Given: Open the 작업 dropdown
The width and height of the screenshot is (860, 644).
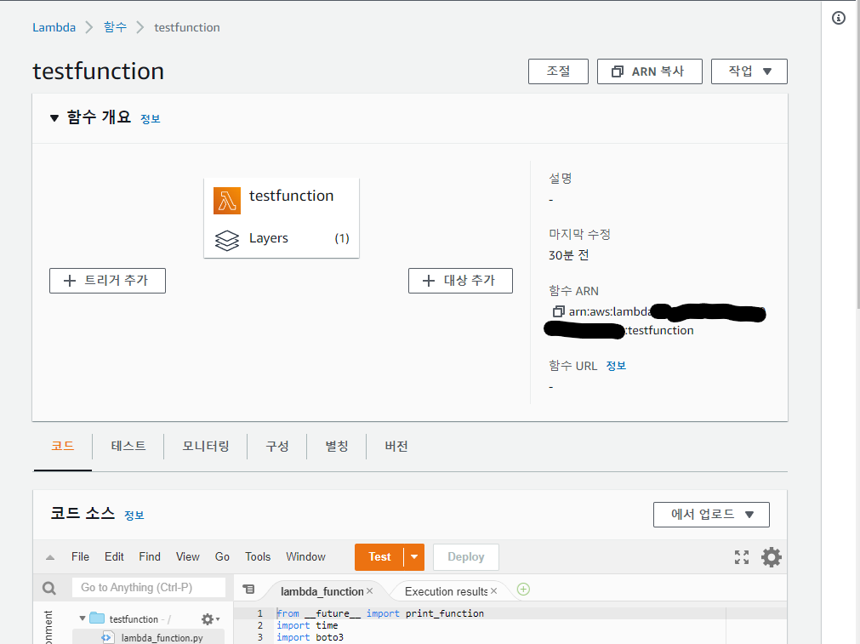Looking at the screenshot, I should click(749, 71).
